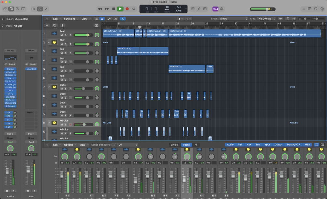Open the List Editors icon

pyautogui.click(x=304, y=9)
